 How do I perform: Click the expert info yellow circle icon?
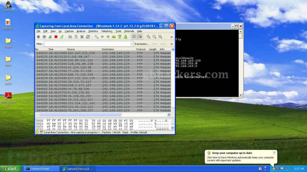37,132
